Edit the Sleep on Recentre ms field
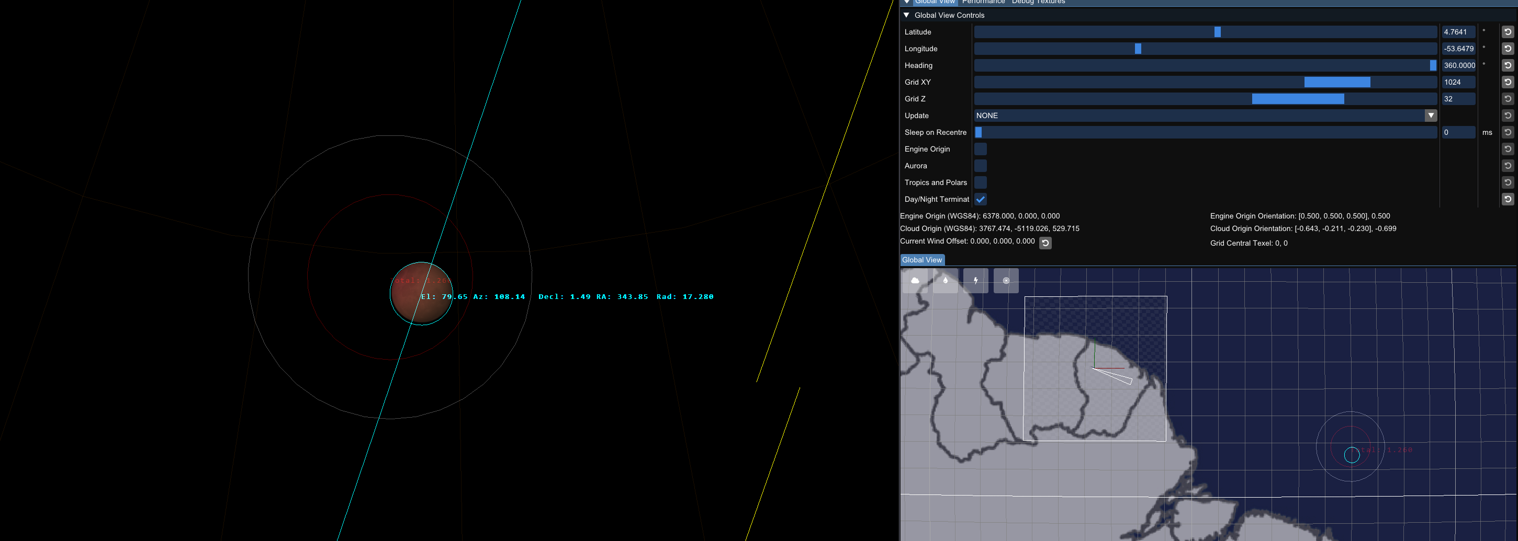Viewport: 1518px width, 541px height. (1458, 132)
